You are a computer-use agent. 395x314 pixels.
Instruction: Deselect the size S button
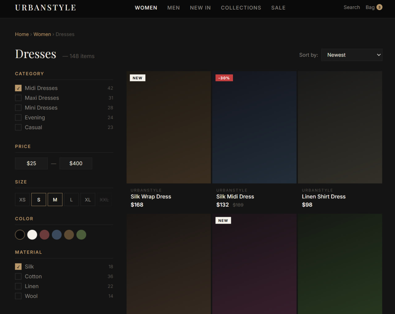(x=39, y=200)
